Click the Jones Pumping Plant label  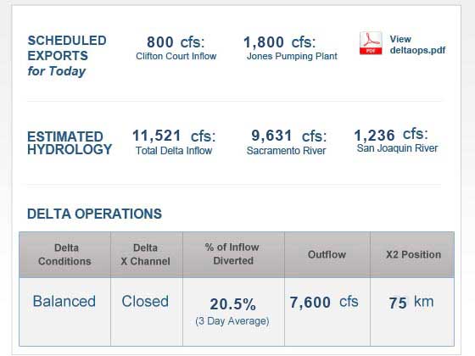[292, 56]
